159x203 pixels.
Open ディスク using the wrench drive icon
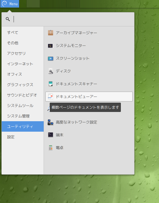tap(51, 71)
